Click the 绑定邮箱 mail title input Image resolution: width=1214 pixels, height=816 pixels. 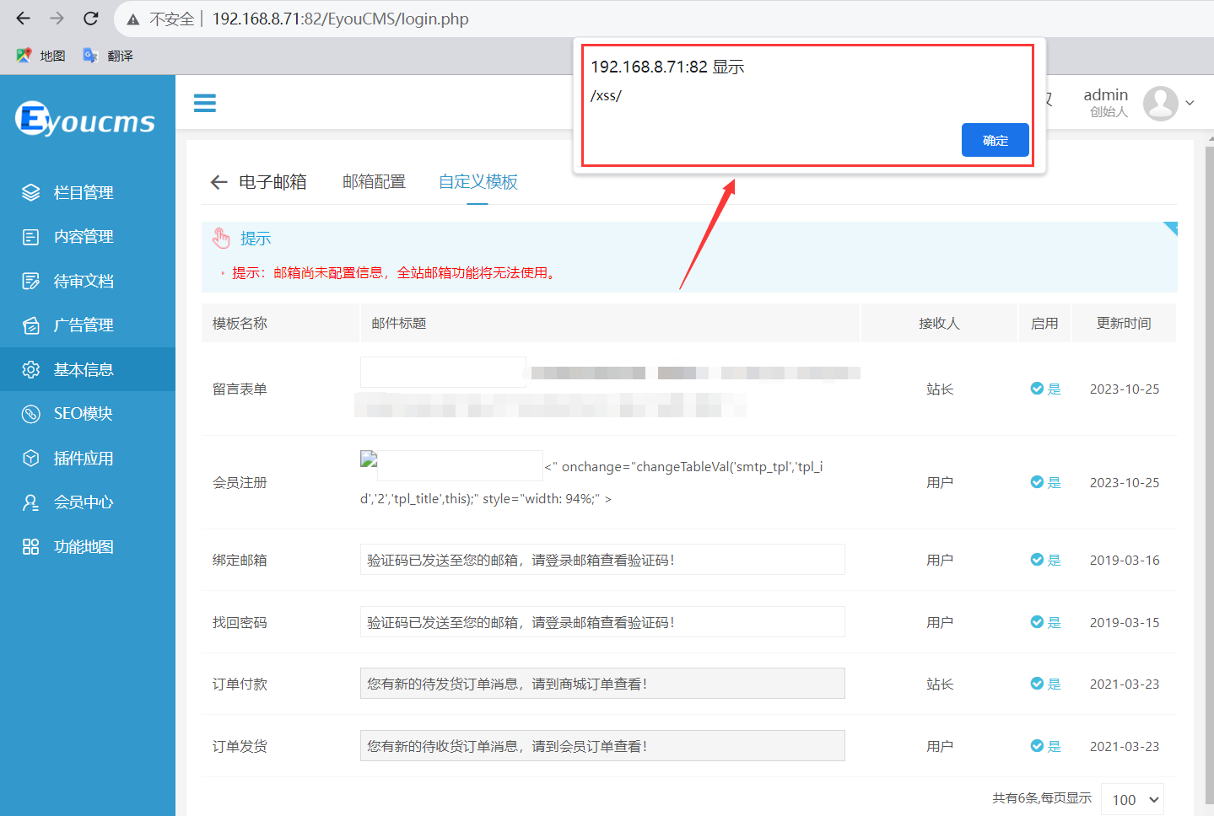click(602, 560)
